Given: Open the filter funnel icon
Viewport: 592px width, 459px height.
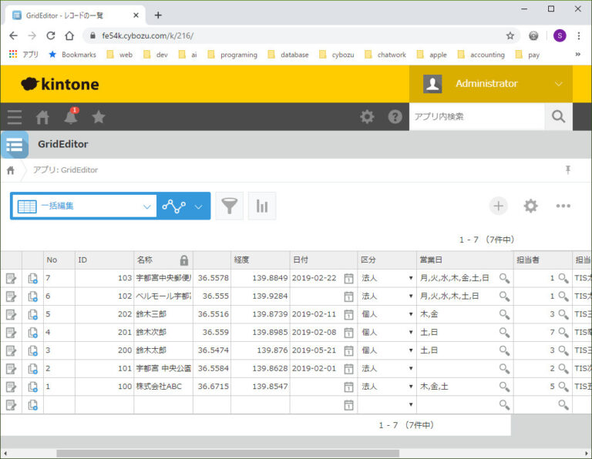Looking at the screenshot, I should [229, 206].
